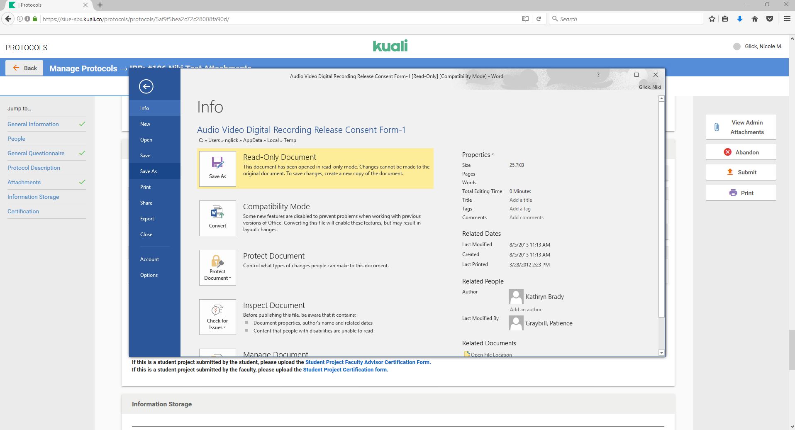Select Export in the Word file menu
The image size is (795, 430).
pyautogui.click(x=147, y=219)
